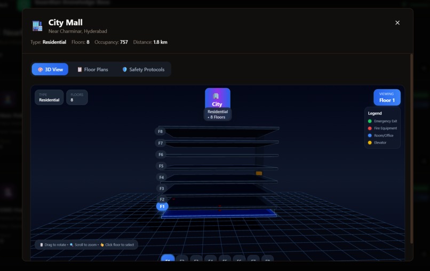Click the 'Click floor to select' hint
The width and height of the screenshot is (430, 271).
(120, 245)
